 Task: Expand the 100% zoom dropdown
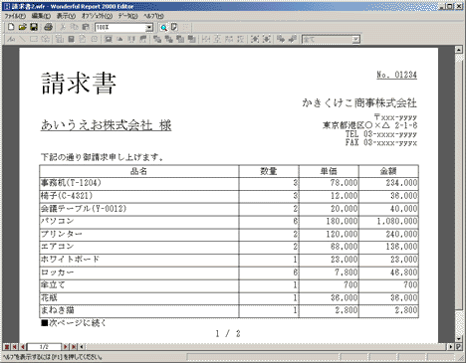[149, 28]
